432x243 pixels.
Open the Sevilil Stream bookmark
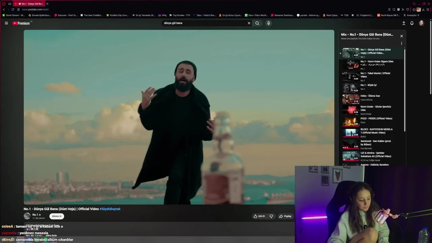[13, 15]
